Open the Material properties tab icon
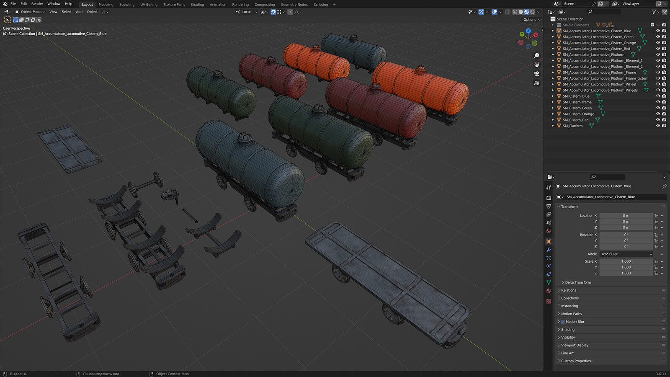 [x=549, y=291]
